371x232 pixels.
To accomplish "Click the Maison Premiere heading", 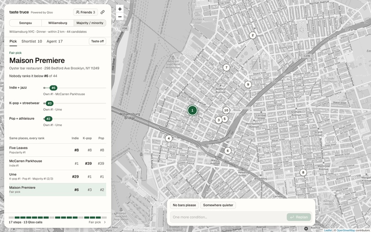I will [x=37, y=60].
